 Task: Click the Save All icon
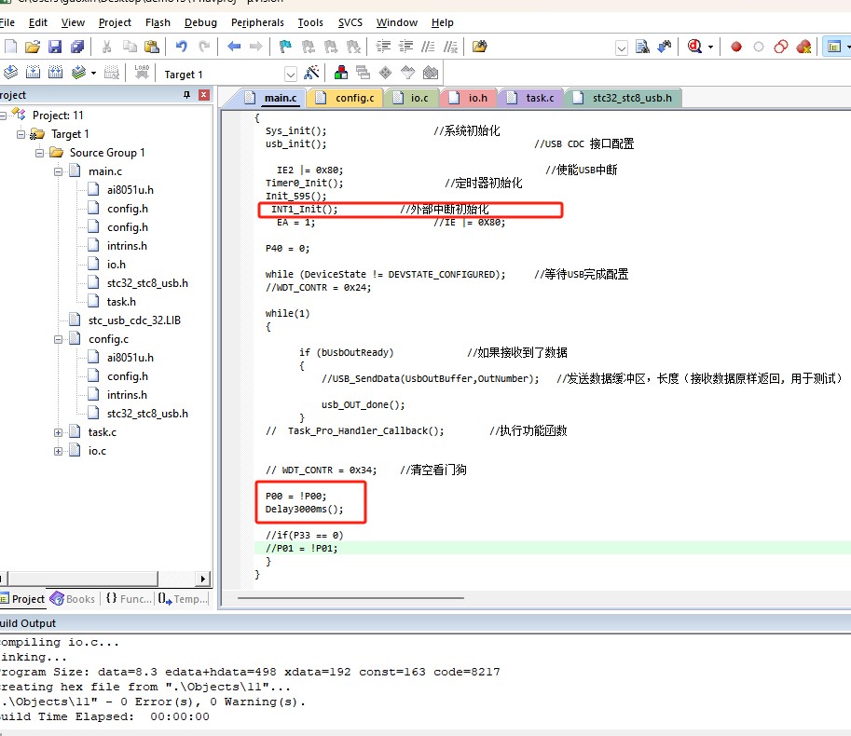(x=77, y=47)
